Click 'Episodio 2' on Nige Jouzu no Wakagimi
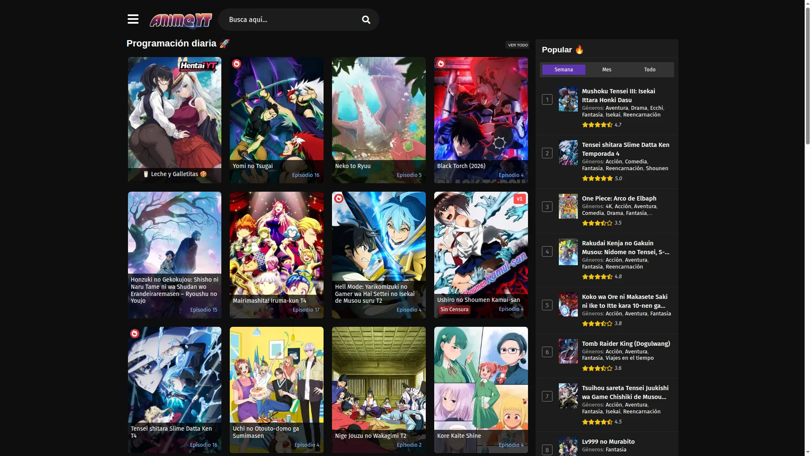The width and height of the screenshot is (811, 456). coord(409,445)
